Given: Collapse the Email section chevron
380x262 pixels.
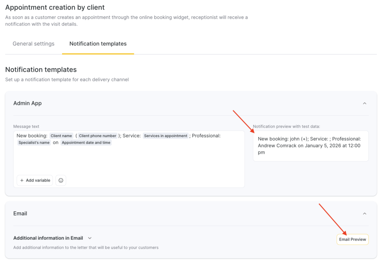Looking at the screenshot, I should (x=364, y=213).
